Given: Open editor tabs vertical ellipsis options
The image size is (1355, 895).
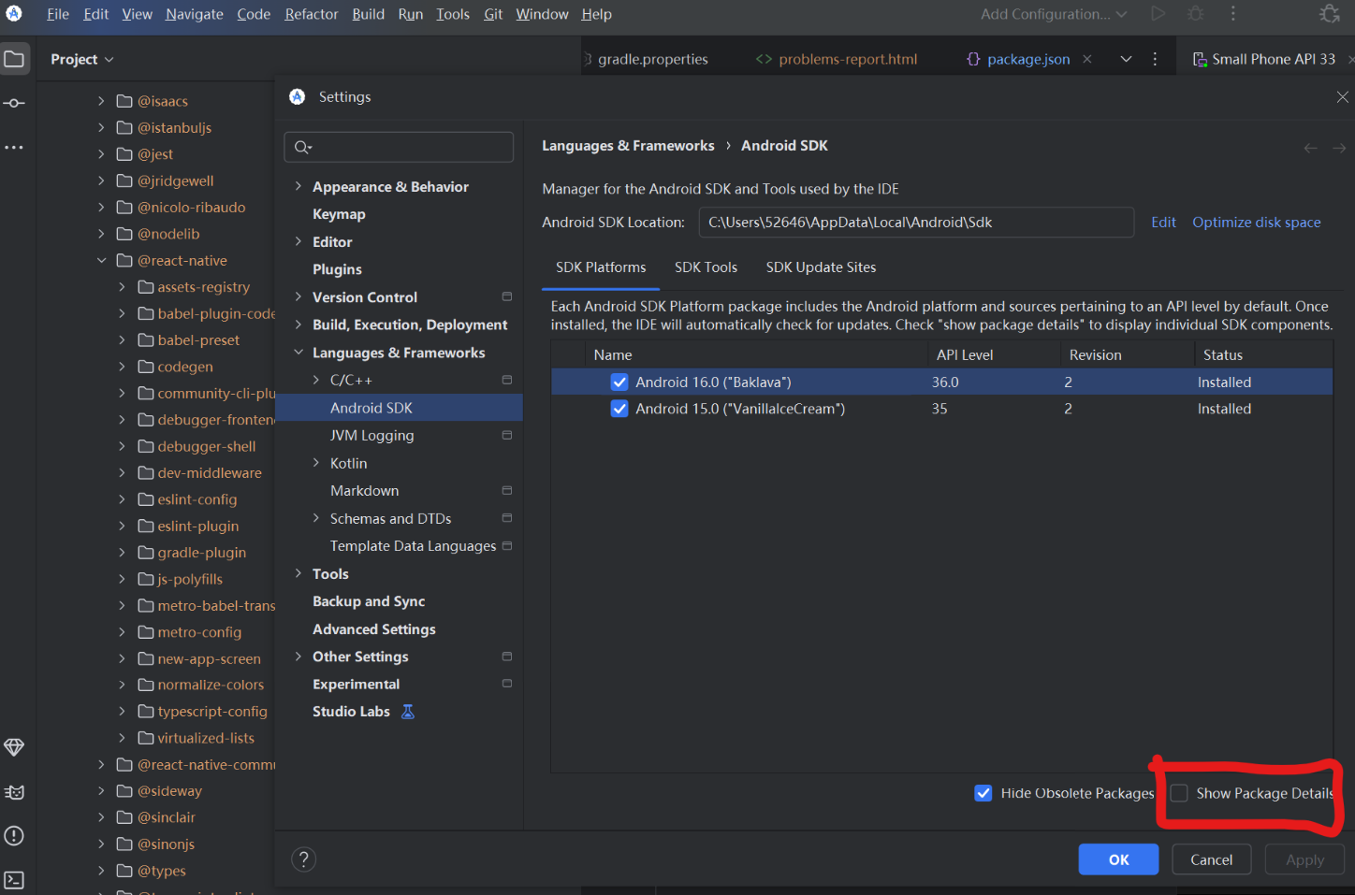Looking at the screenshot, I should [1156, 59].
